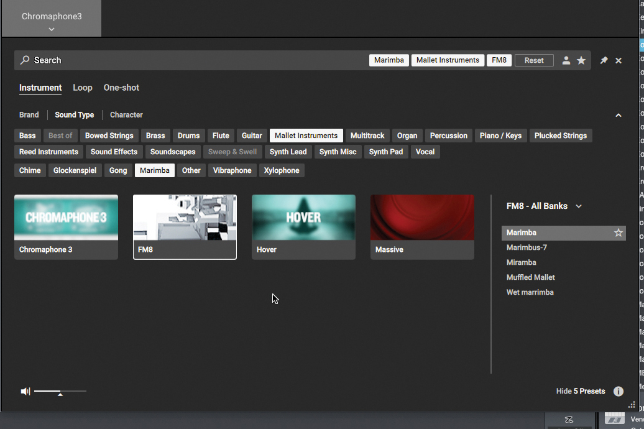Choose the Hover instrument thumbnail
This screenshot has width=644, height=429.
303,227
